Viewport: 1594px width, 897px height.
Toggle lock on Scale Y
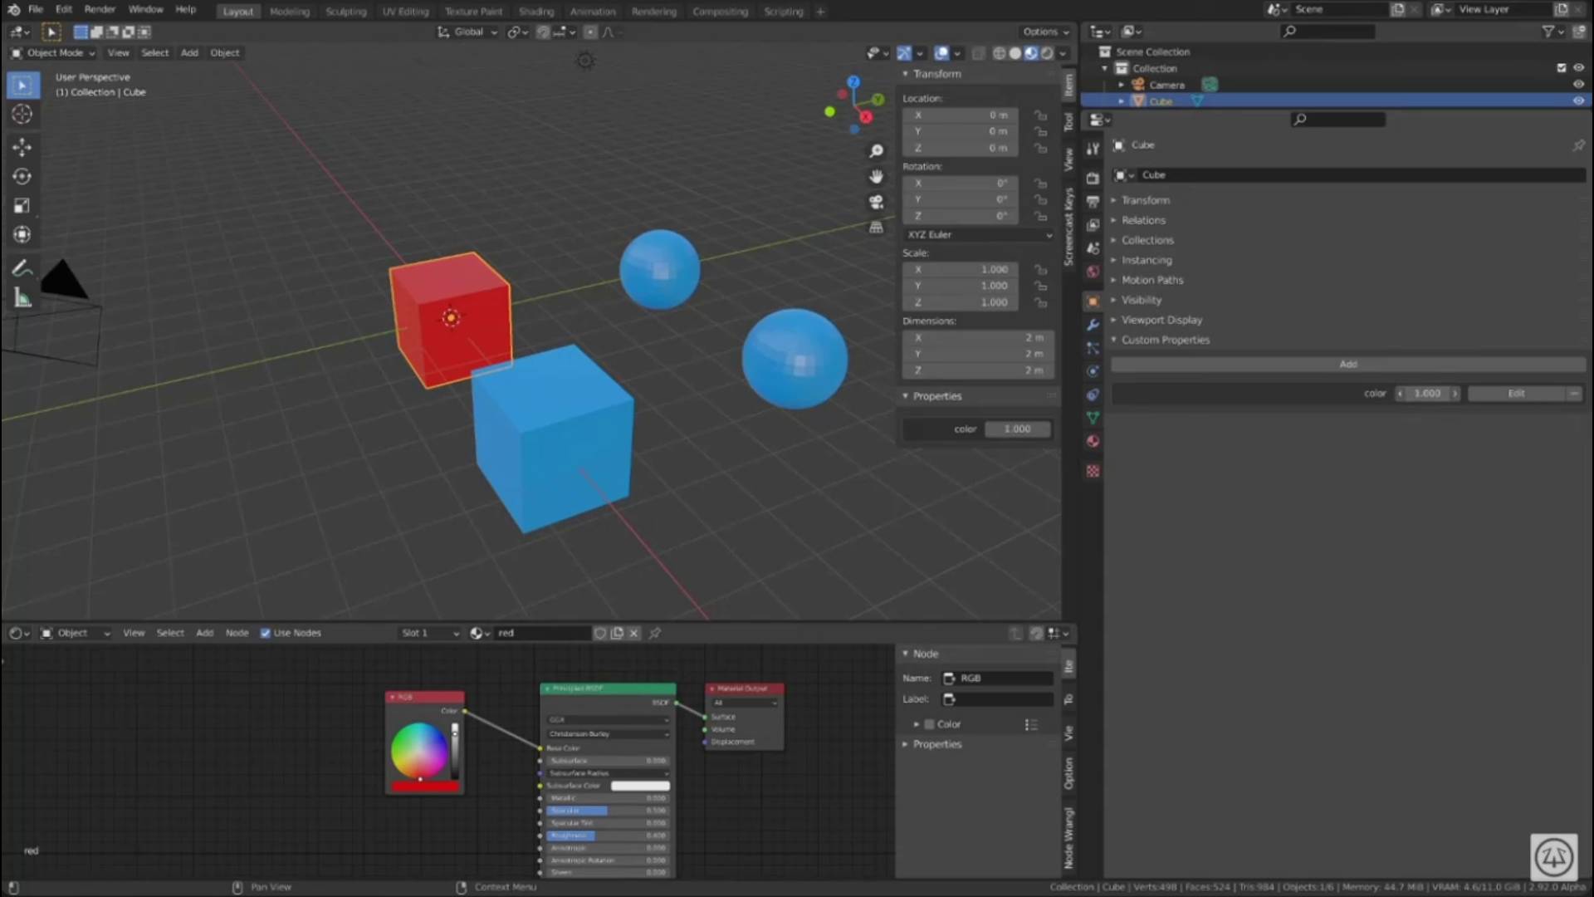[x=1040, y=286]
